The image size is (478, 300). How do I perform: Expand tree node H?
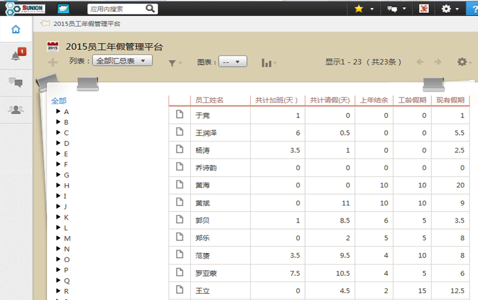pyautogui.click(x=58, y=185)
